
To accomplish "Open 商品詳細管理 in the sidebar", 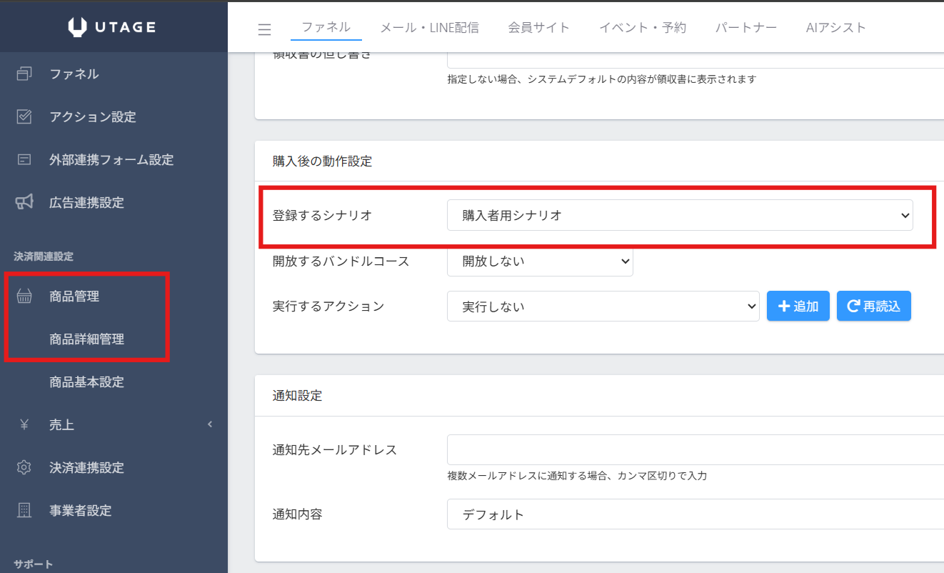I will (x=86, y=339).
